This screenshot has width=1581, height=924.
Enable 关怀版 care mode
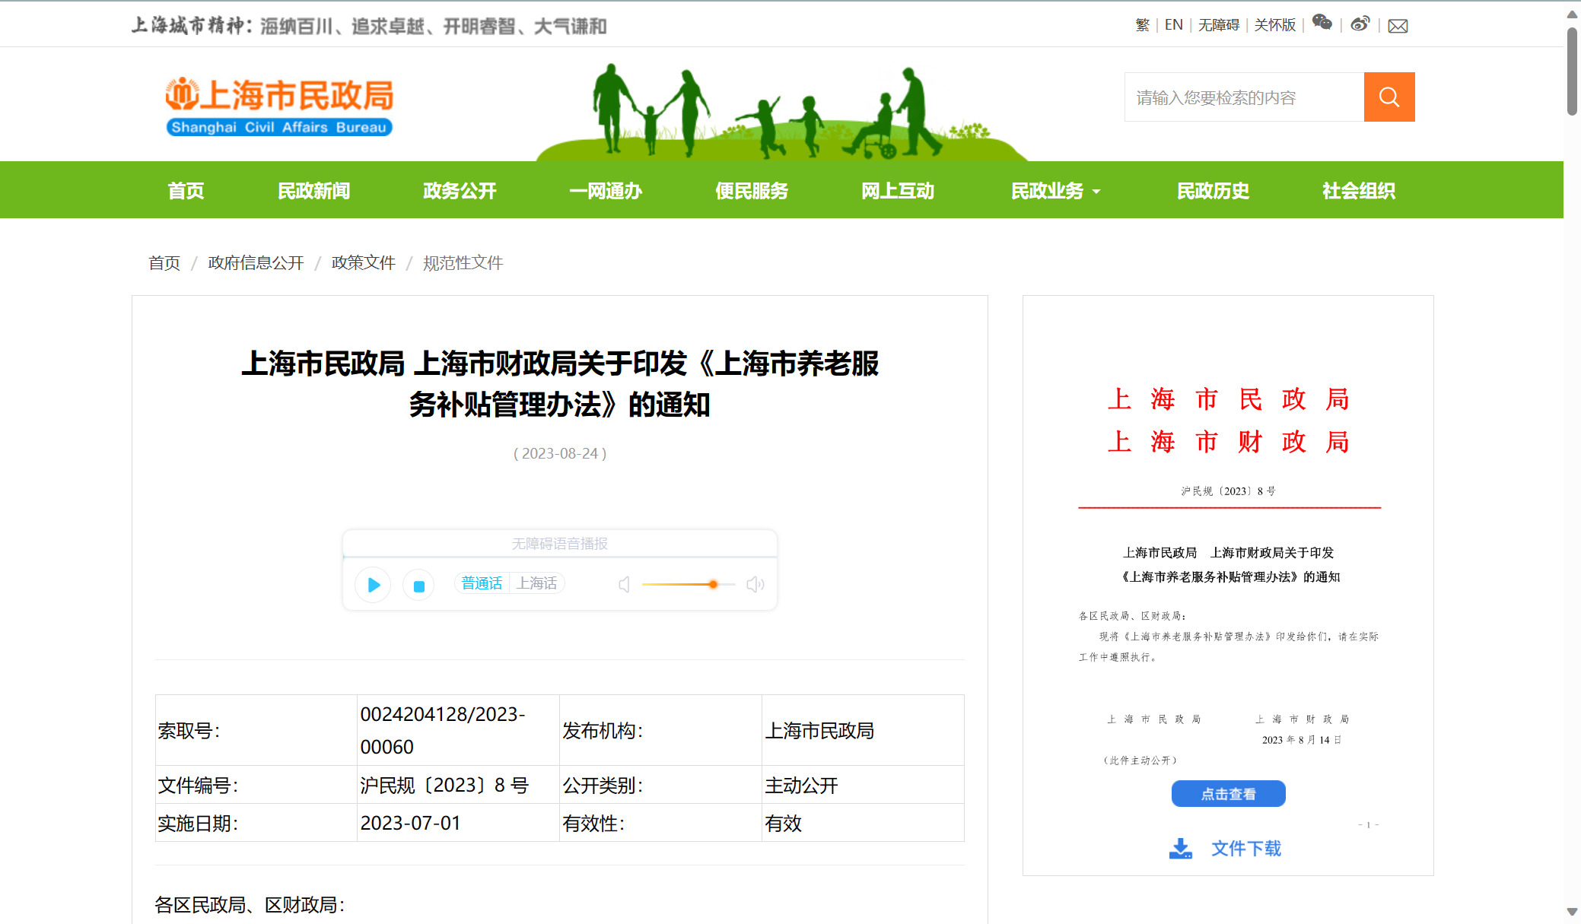click(1274, 25)
